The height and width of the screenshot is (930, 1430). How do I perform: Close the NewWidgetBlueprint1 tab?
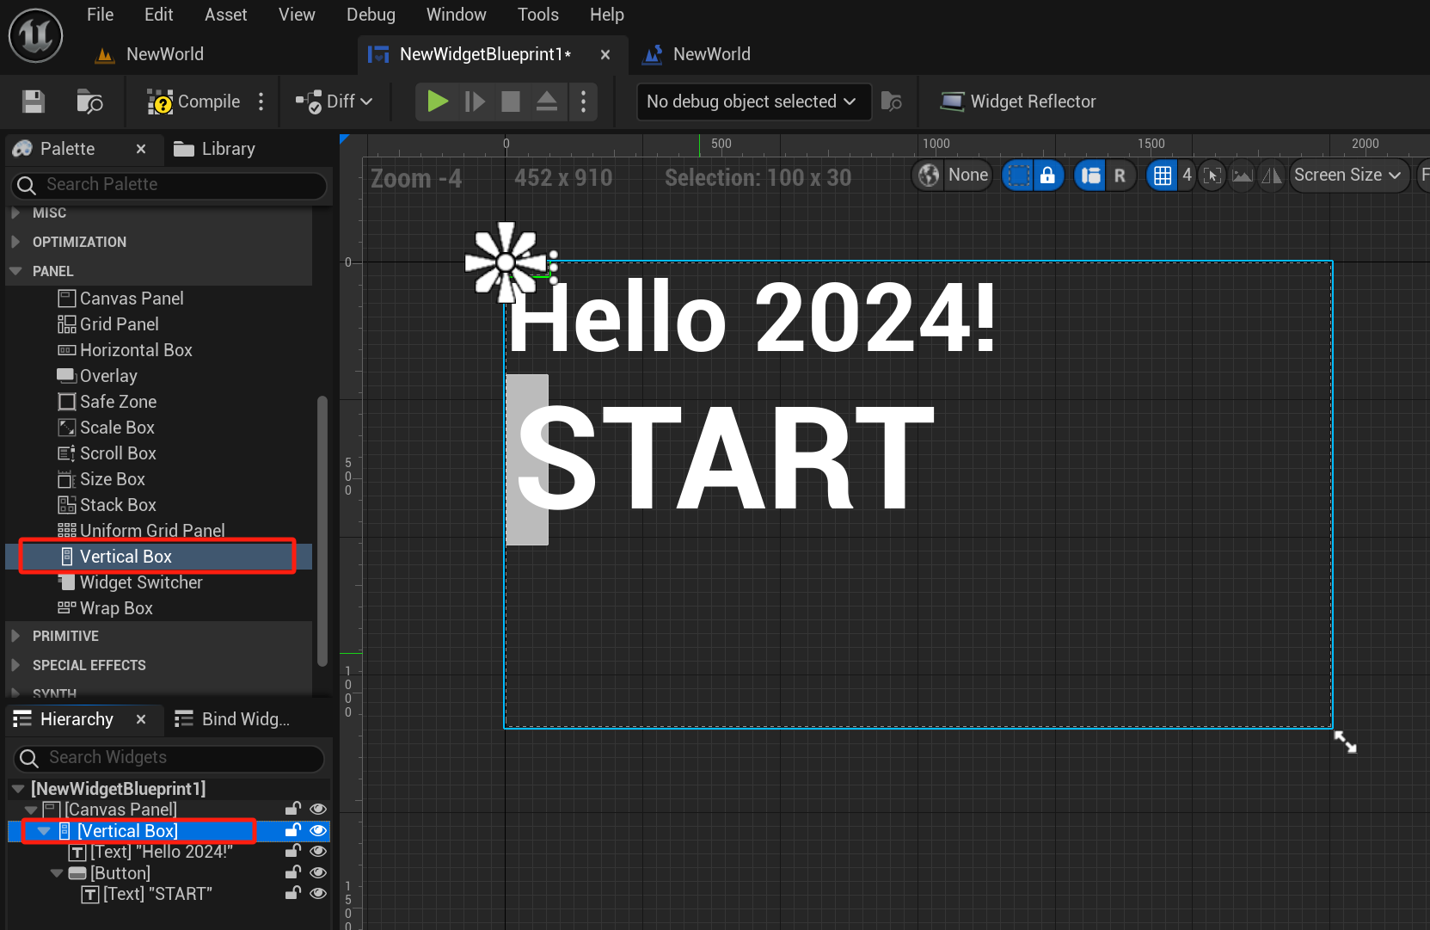point(605,54)
